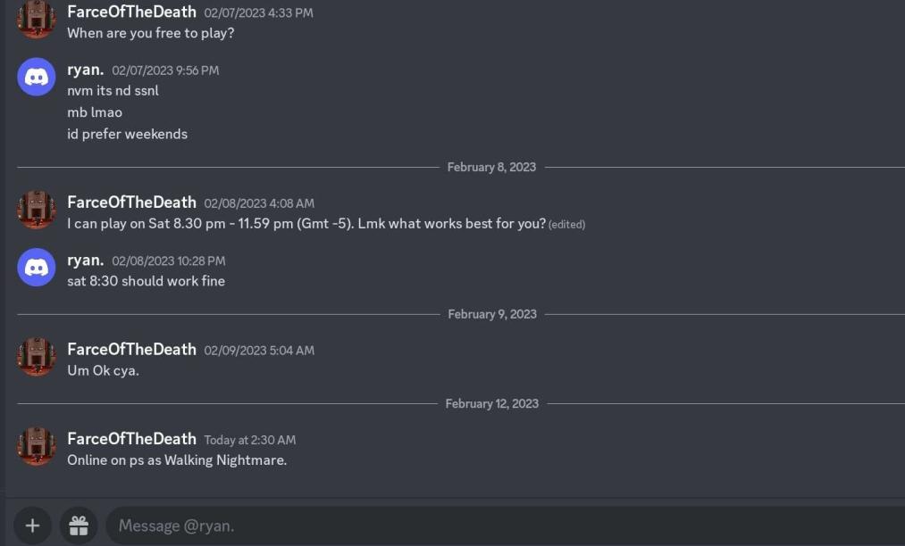905x546 pixels.
Task: Open the plus attachment button
Action: [x=33, y=525]
